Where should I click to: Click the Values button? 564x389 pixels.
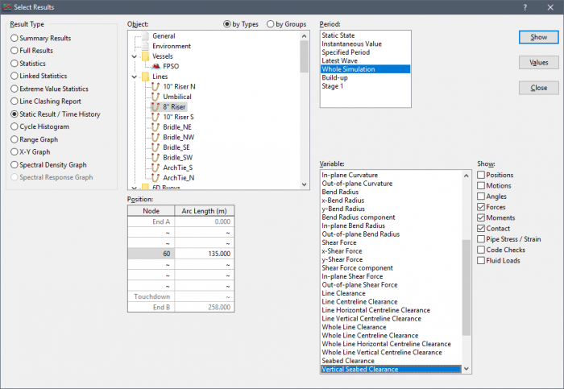pos(538,63)
